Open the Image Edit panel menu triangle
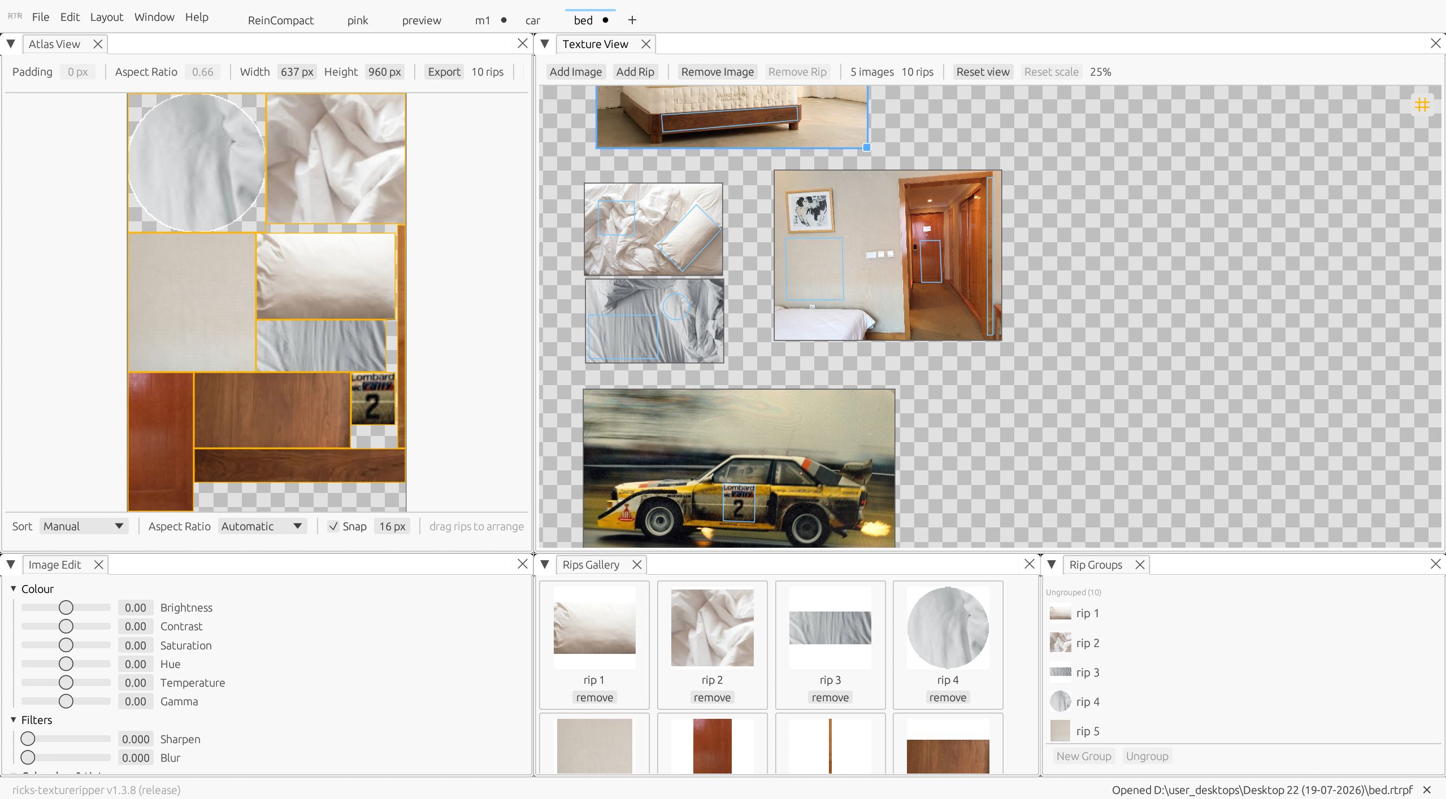This screenshot has height=799, width=1446. click(11, 565)
